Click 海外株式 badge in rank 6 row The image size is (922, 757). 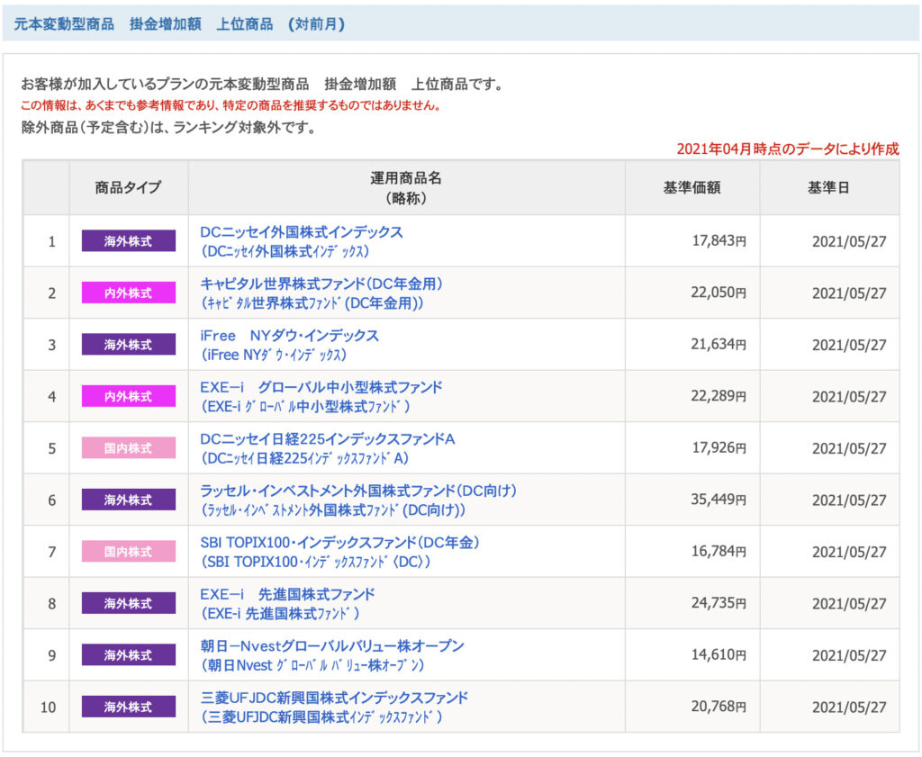click(128, 500)
